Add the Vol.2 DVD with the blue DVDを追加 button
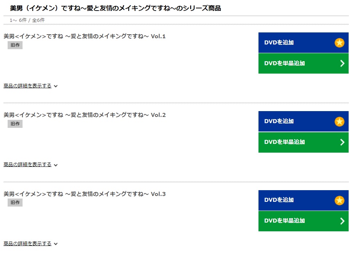 (x=303, y=121)
